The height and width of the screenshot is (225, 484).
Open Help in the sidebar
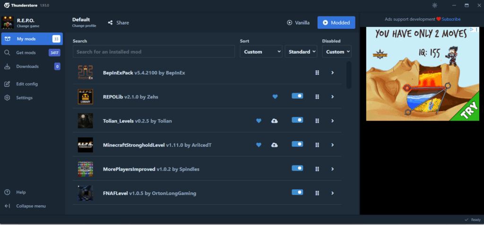(x=32, y=192)
